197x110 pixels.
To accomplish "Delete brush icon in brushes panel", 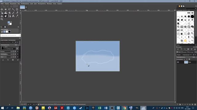I will pos(188,49).
